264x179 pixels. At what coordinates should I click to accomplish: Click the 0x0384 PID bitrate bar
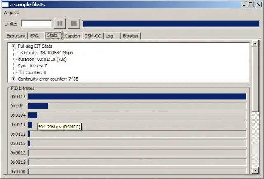137,115
